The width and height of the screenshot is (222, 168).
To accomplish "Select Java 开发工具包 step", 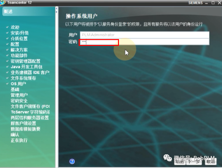I will coord(26,67).
